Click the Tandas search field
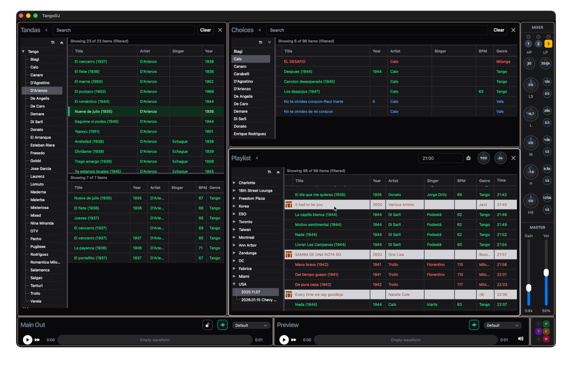 [124, 30]
